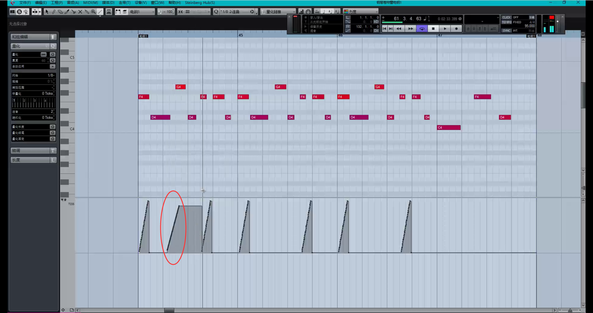Click the F4 note in bar 47
593x313 pixels.
482,97
